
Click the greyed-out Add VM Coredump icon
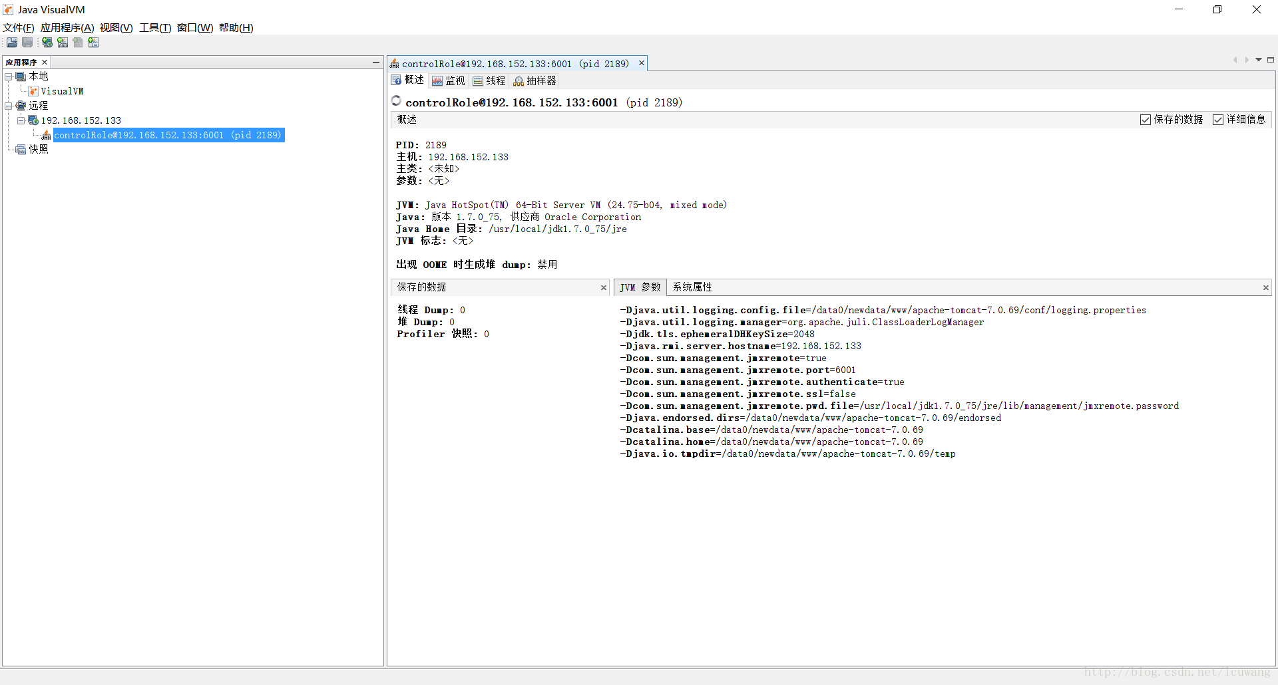click(x=78, y=43)
